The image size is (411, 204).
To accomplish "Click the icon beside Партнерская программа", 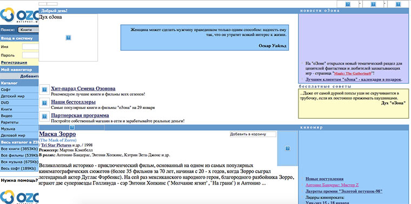I will pyautogui.click(x=44, y=116).
